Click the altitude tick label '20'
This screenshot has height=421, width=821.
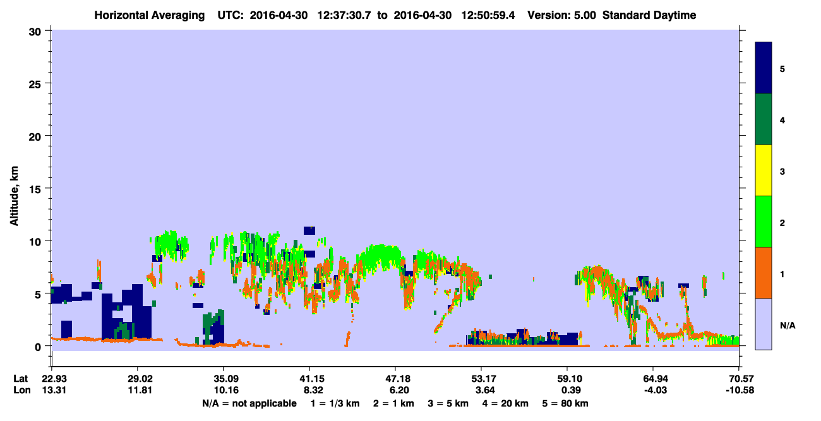37,136
